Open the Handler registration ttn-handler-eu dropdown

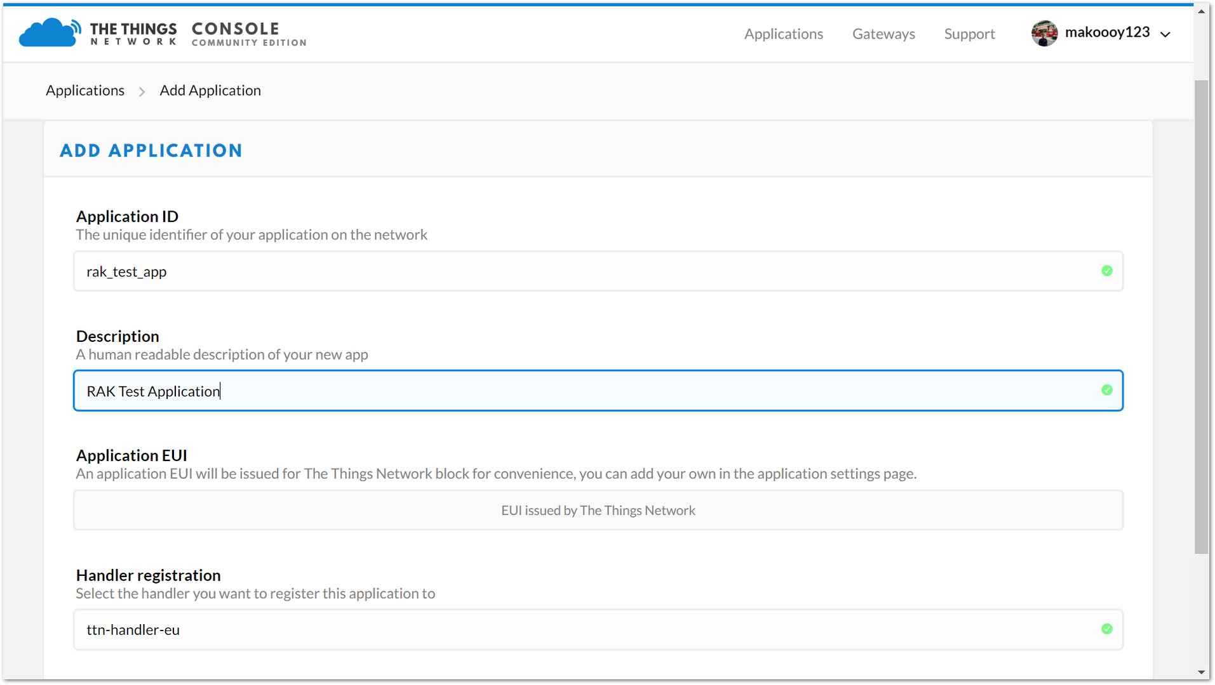(598, 630)
